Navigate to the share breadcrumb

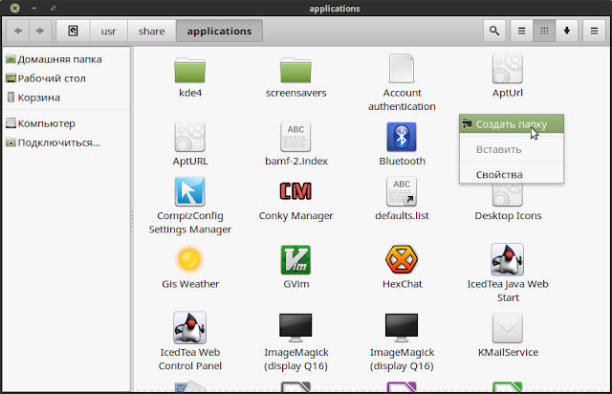pyautogui.click(x=151, y=31)
